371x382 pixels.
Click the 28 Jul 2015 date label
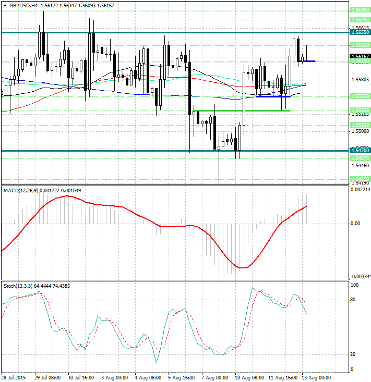(x=14, y=377)
